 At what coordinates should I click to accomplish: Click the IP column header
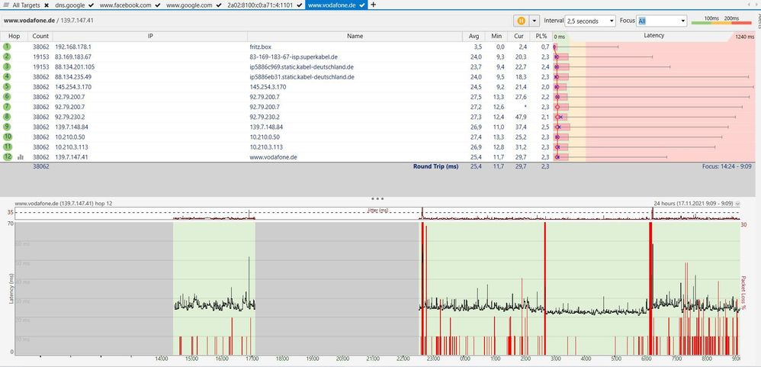click(150, 36)
